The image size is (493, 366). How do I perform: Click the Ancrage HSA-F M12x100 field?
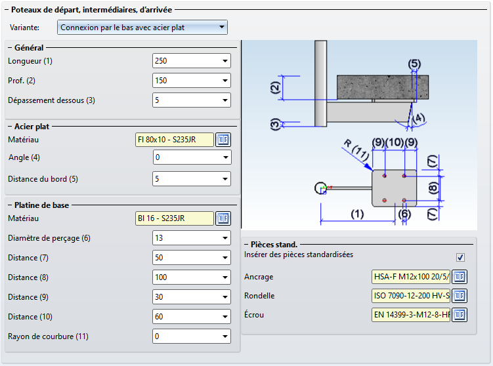pyautogui.click(x=410, y=276)
